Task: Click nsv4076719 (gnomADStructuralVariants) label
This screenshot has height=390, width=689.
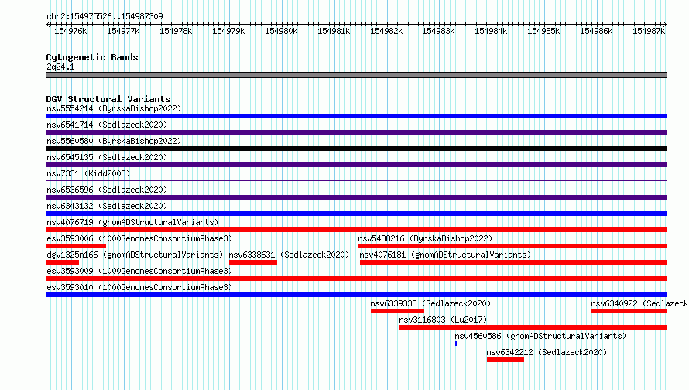Action: (x=132, y=222)
